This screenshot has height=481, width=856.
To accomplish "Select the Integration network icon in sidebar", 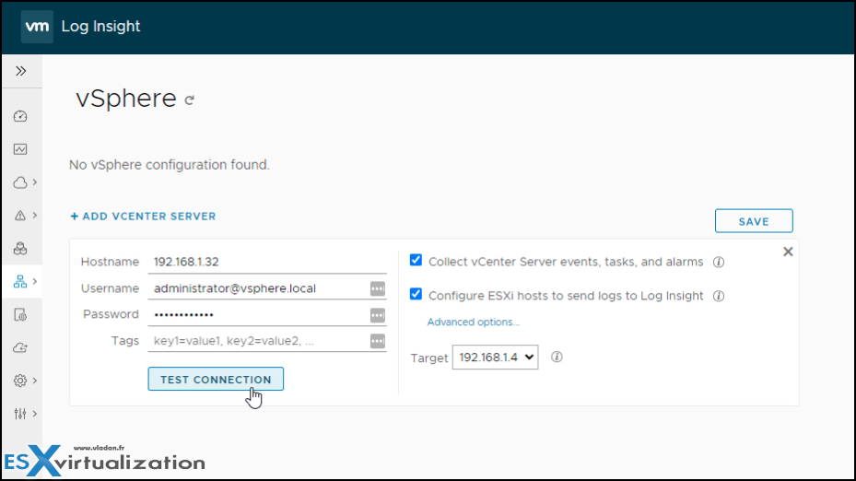I will tap(20, 282).
